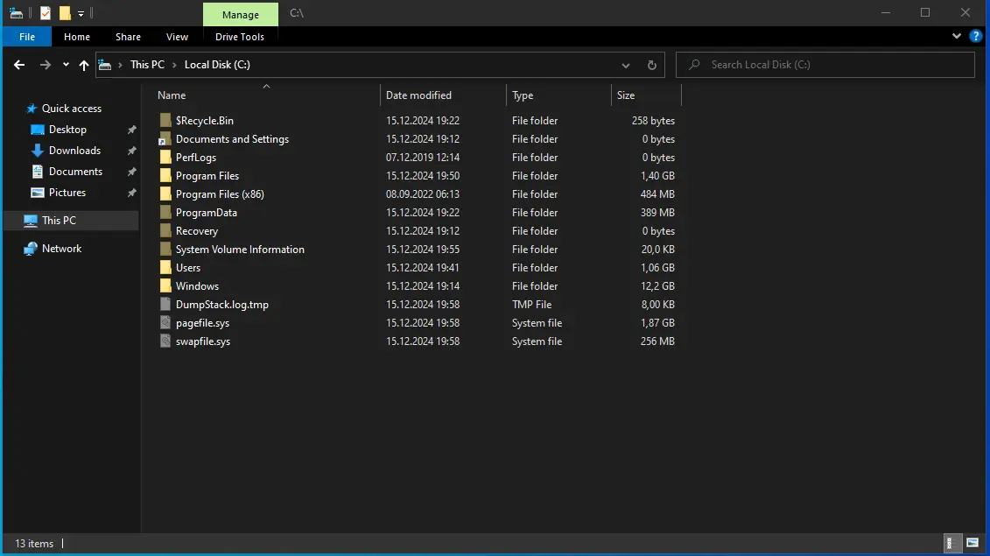Switch to the Share ribbon tab

click(x=128, y=37)
